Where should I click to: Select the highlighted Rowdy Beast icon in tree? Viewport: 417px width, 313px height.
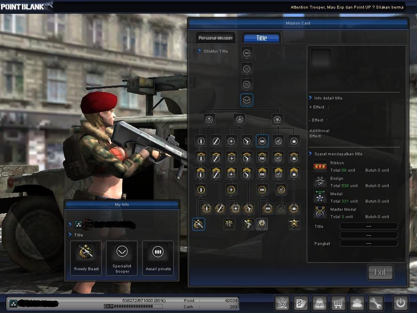(x=198, y=224)
